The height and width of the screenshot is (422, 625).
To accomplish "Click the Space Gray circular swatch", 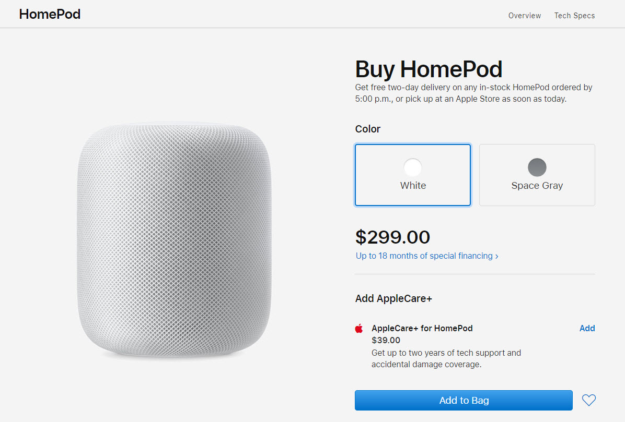I will 537,167.
